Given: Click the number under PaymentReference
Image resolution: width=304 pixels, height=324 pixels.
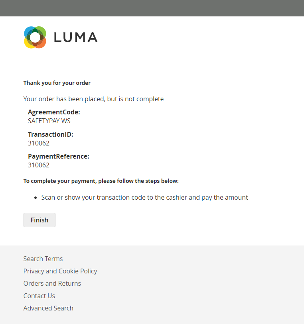Looking at the screenshot, I should tap(39, 165).
